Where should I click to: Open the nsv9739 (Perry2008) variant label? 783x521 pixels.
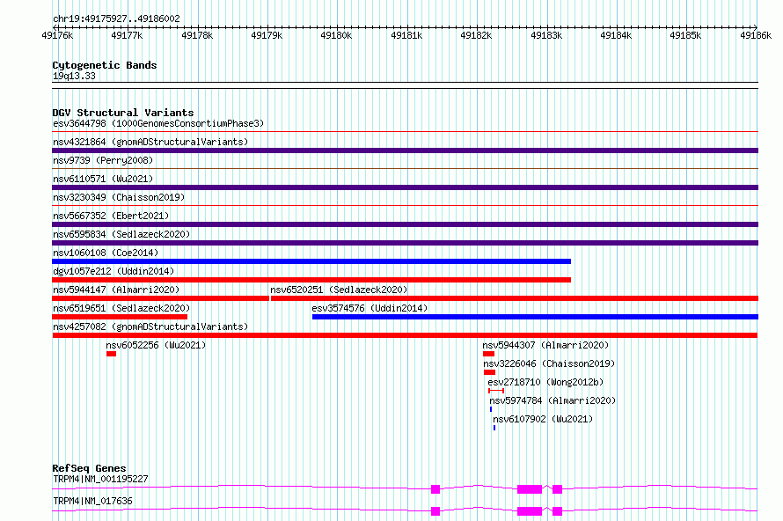click(x=103, y=160)
